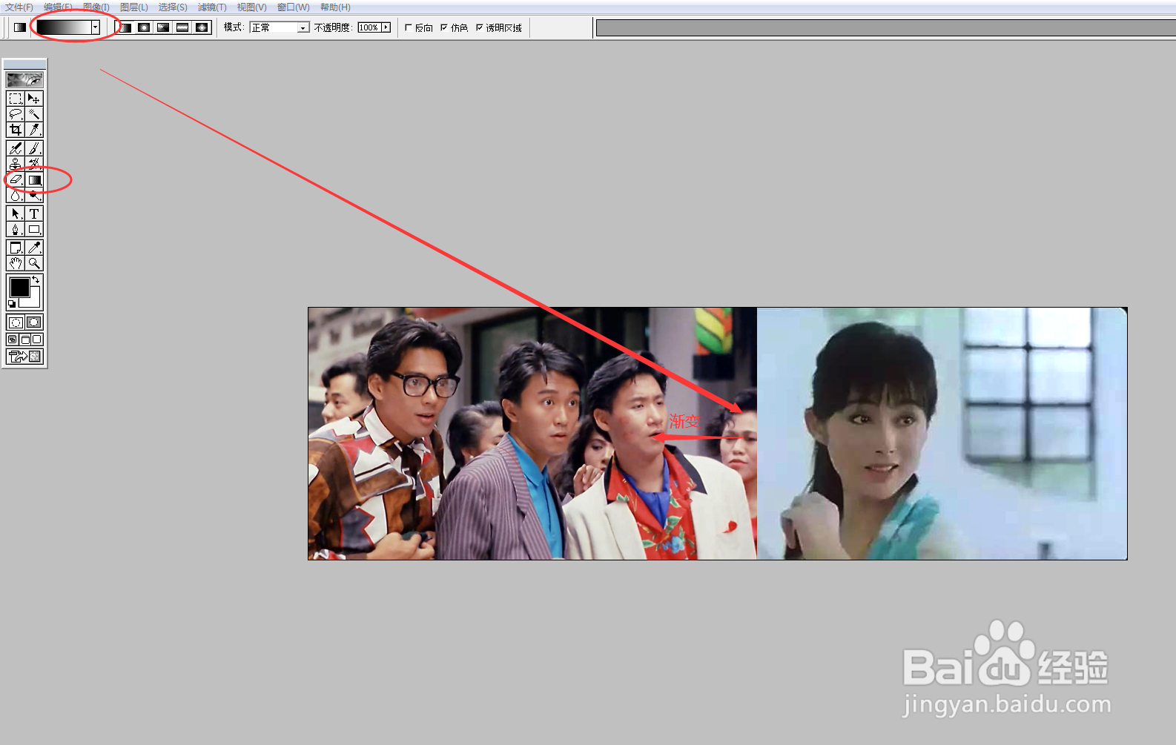
Task: Select the Gradient tool in toolbox
Action: pos(34,179)
